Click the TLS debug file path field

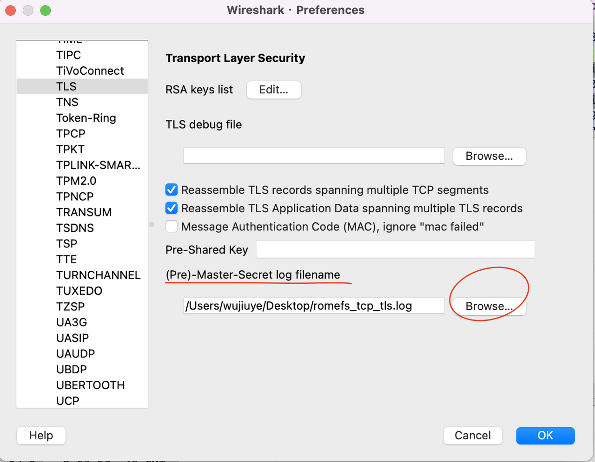(314, 156)
